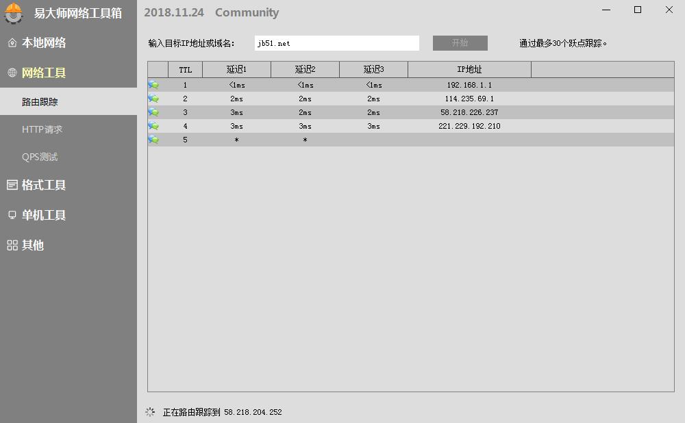Expand the 本地网络 sidebar section

(x=44, y=42)
